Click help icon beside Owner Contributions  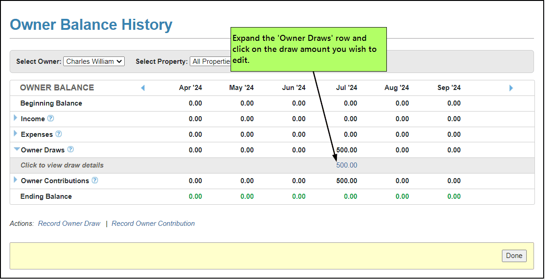(95, 180)
